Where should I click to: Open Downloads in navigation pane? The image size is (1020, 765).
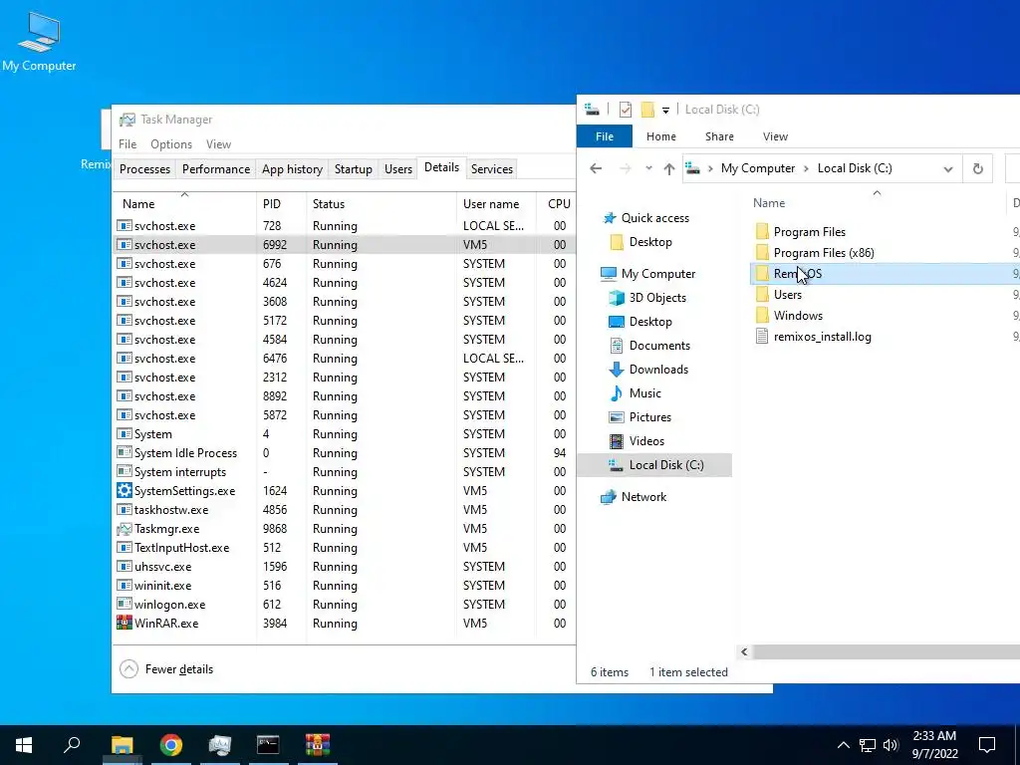coord(658,369)
